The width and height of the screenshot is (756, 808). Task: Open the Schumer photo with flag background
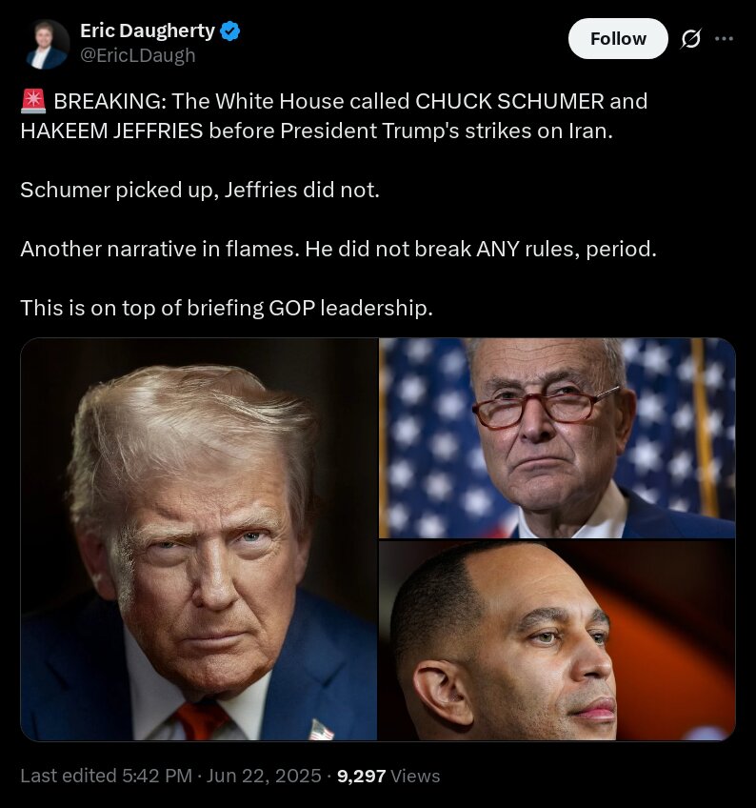(x=557, y=438)
